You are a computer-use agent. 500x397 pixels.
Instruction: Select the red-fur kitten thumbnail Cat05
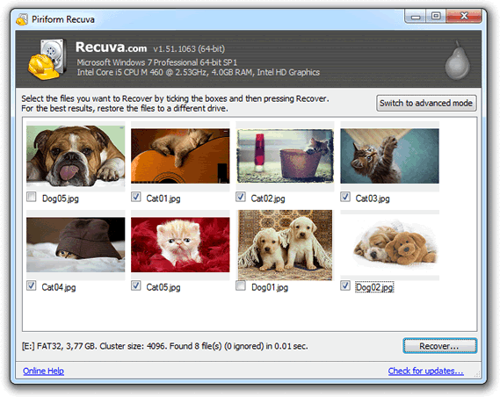coord(180,245)
